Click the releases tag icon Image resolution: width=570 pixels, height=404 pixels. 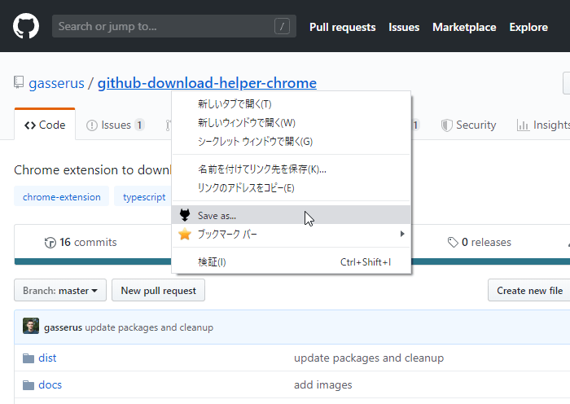453,242
